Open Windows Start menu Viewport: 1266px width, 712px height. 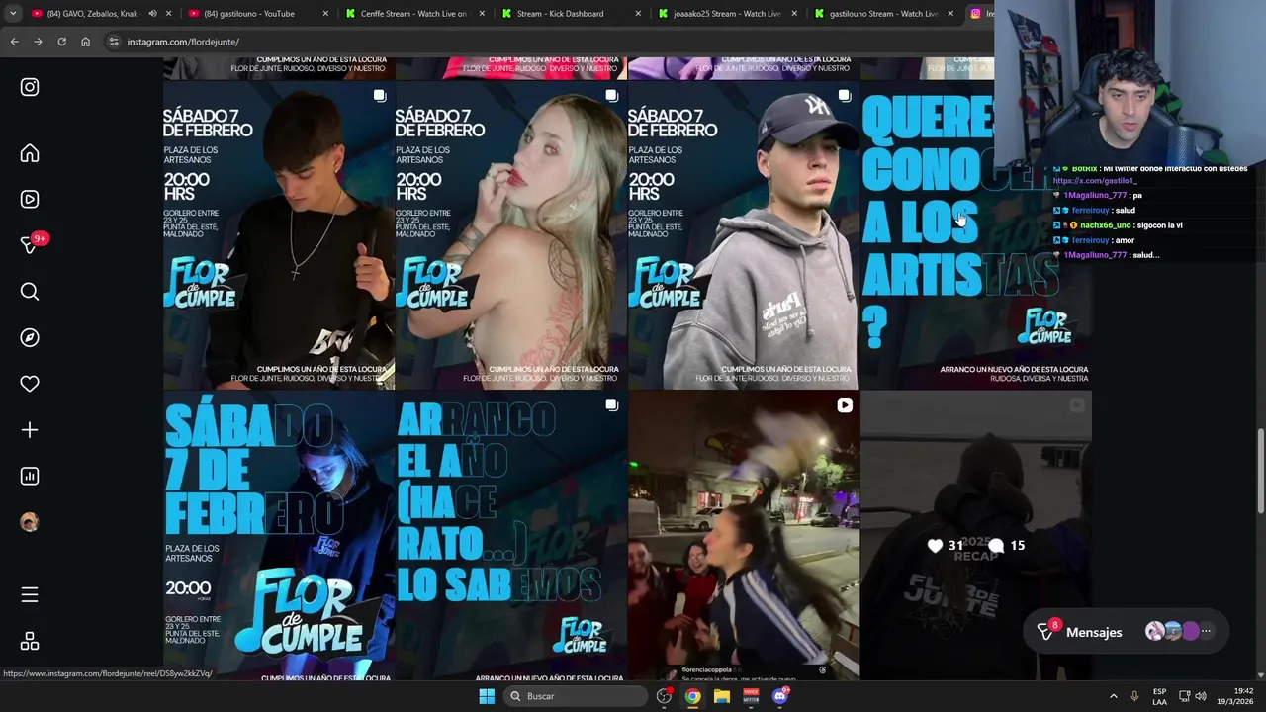(x=486, y=696)
